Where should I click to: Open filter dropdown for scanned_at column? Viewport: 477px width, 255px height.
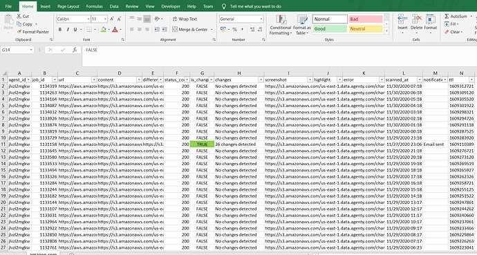(x=420, y=79)
